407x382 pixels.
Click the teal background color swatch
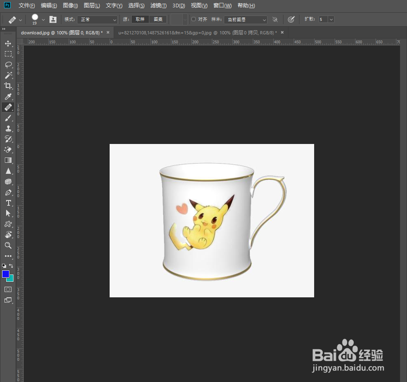(x=11, y=279)
